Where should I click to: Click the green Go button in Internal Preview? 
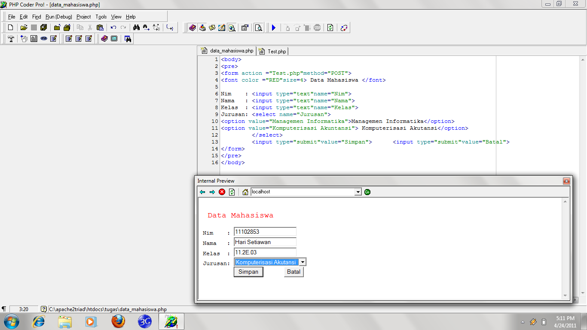point(367,192)
